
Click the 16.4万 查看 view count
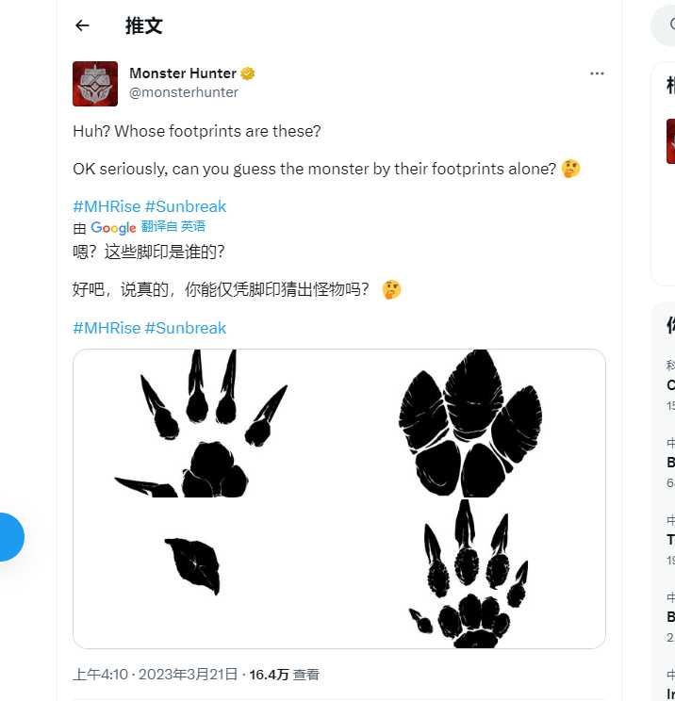[x=285, y=675]
